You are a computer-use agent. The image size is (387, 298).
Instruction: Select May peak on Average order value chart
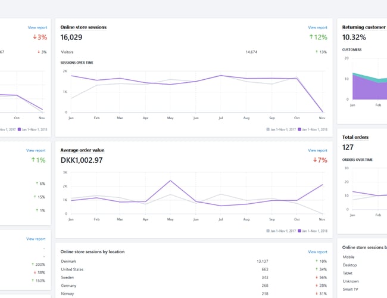(x=170, y=181)
